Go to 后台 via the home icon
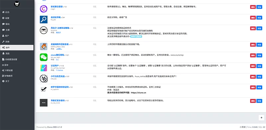Image resolution: width=266 pixels, height=130 pixels. [3, 12]
